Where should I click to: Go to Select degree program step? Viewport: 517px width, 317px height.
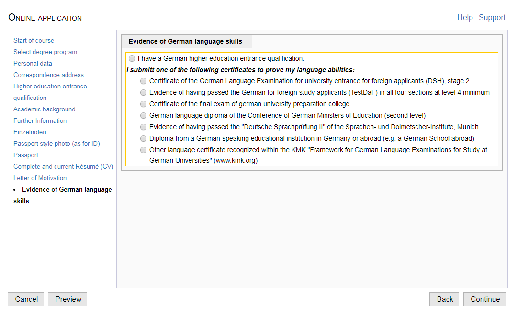coord(45,52)
